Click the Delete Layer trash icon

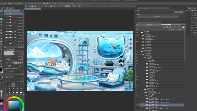click(184, 30)
